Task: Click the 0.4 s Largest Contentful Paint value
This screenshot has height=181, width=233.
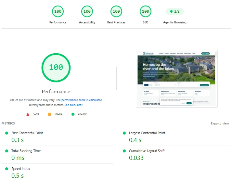Action: (135, 140)
